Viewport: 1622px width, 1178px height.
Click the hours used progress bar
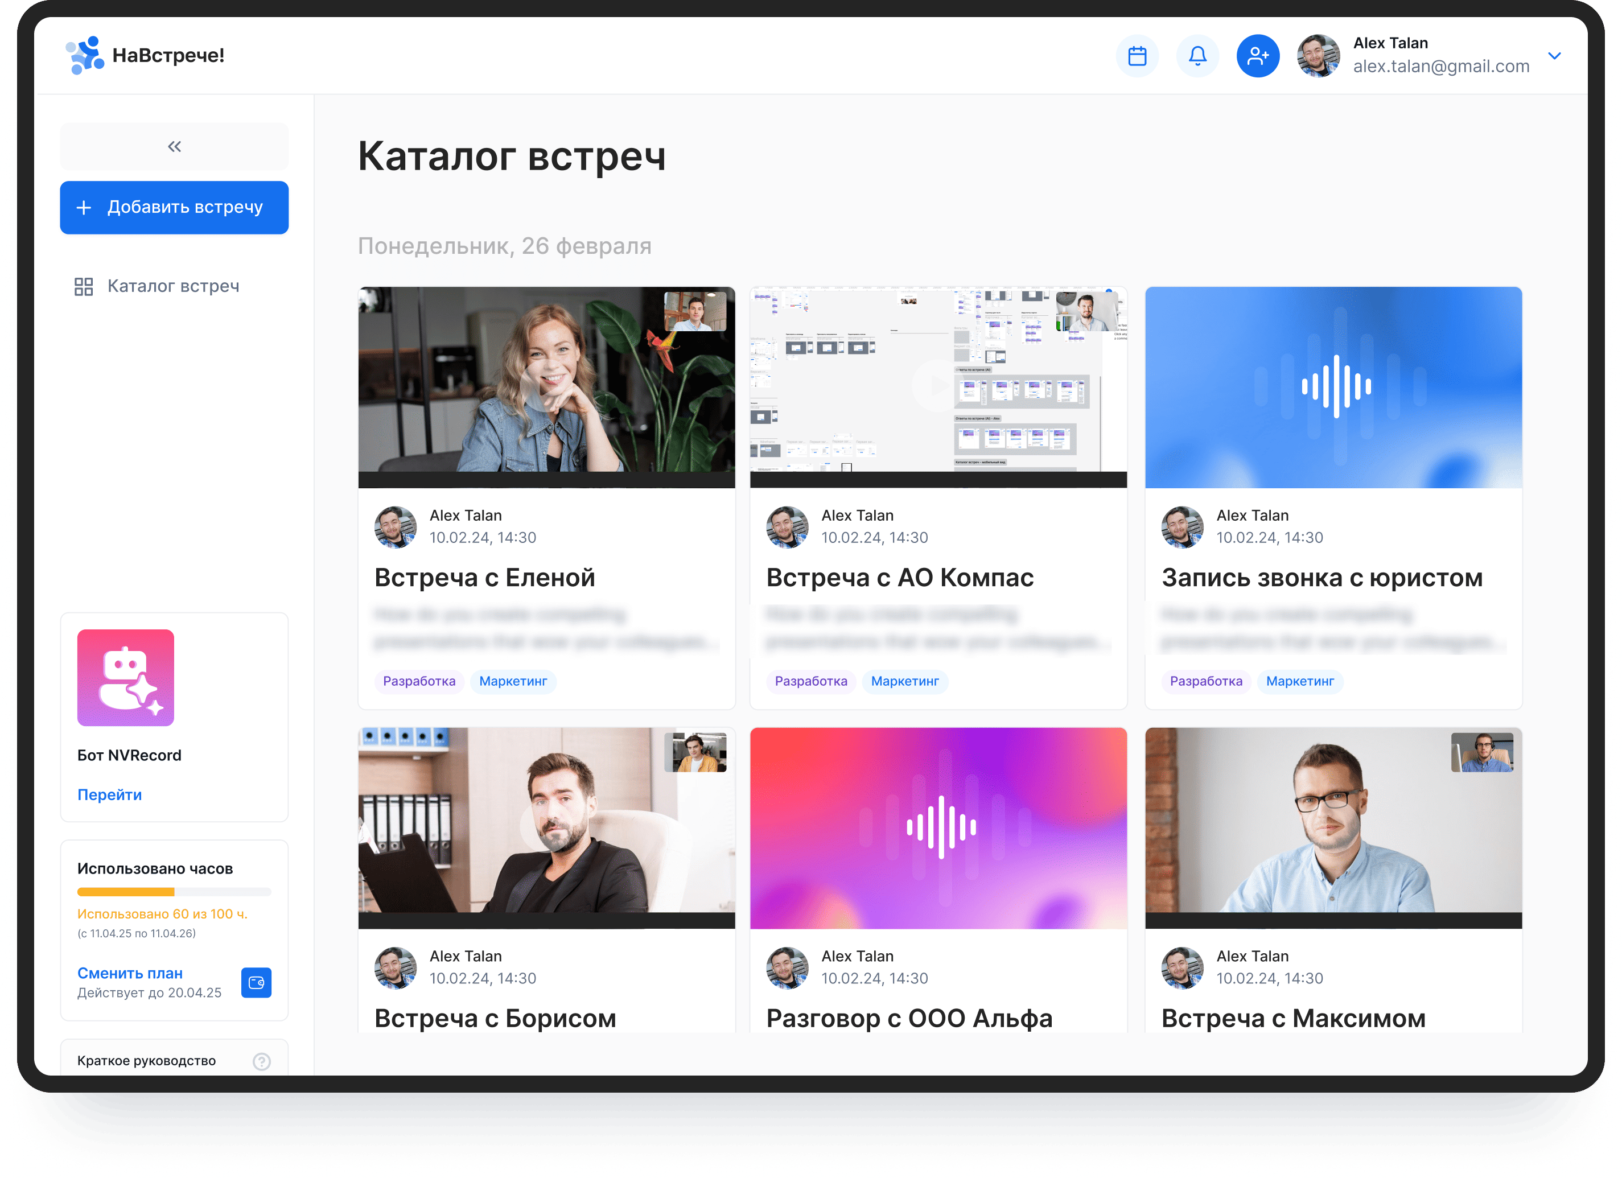174,892
